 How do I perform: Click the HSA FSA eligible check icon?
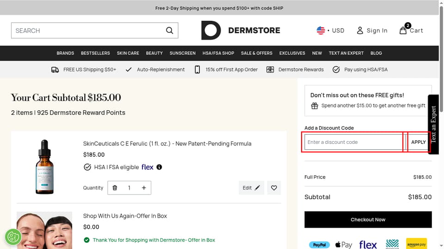[x=87, y=167]
